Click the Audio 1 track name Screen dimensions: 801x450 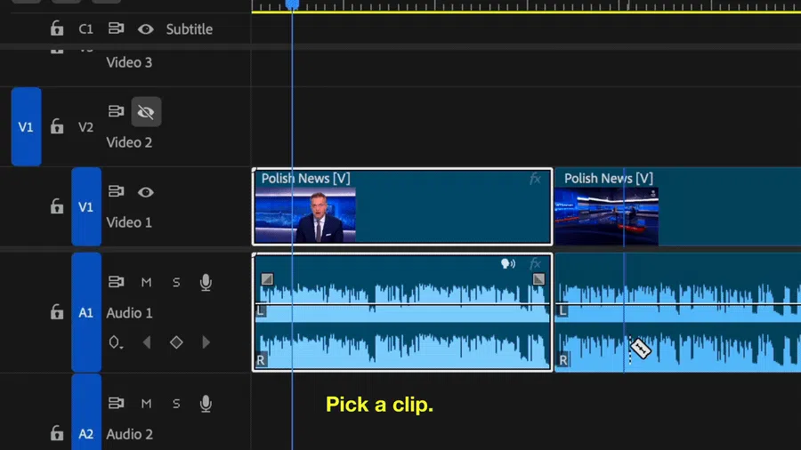coord(129,313)
